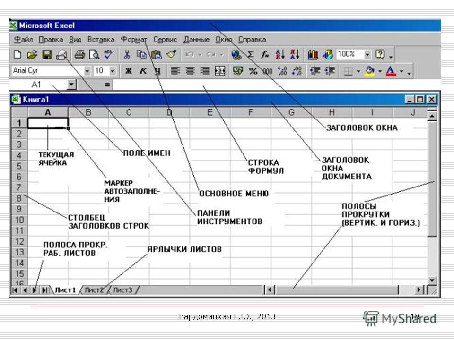Toggle bold (Ж) formatting

[129, 71]
